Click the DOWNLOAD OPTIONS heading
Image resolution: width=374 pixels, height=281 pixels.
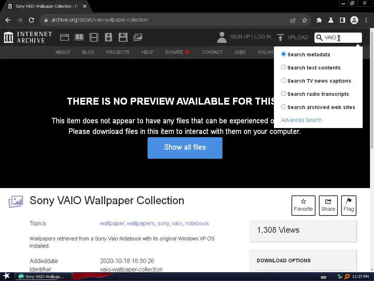coord(283,261)
